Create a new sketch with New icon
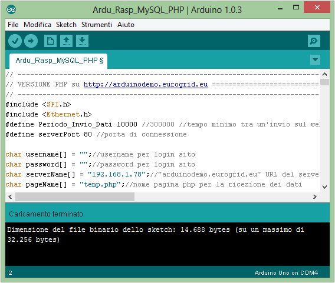 click(50, 41)
